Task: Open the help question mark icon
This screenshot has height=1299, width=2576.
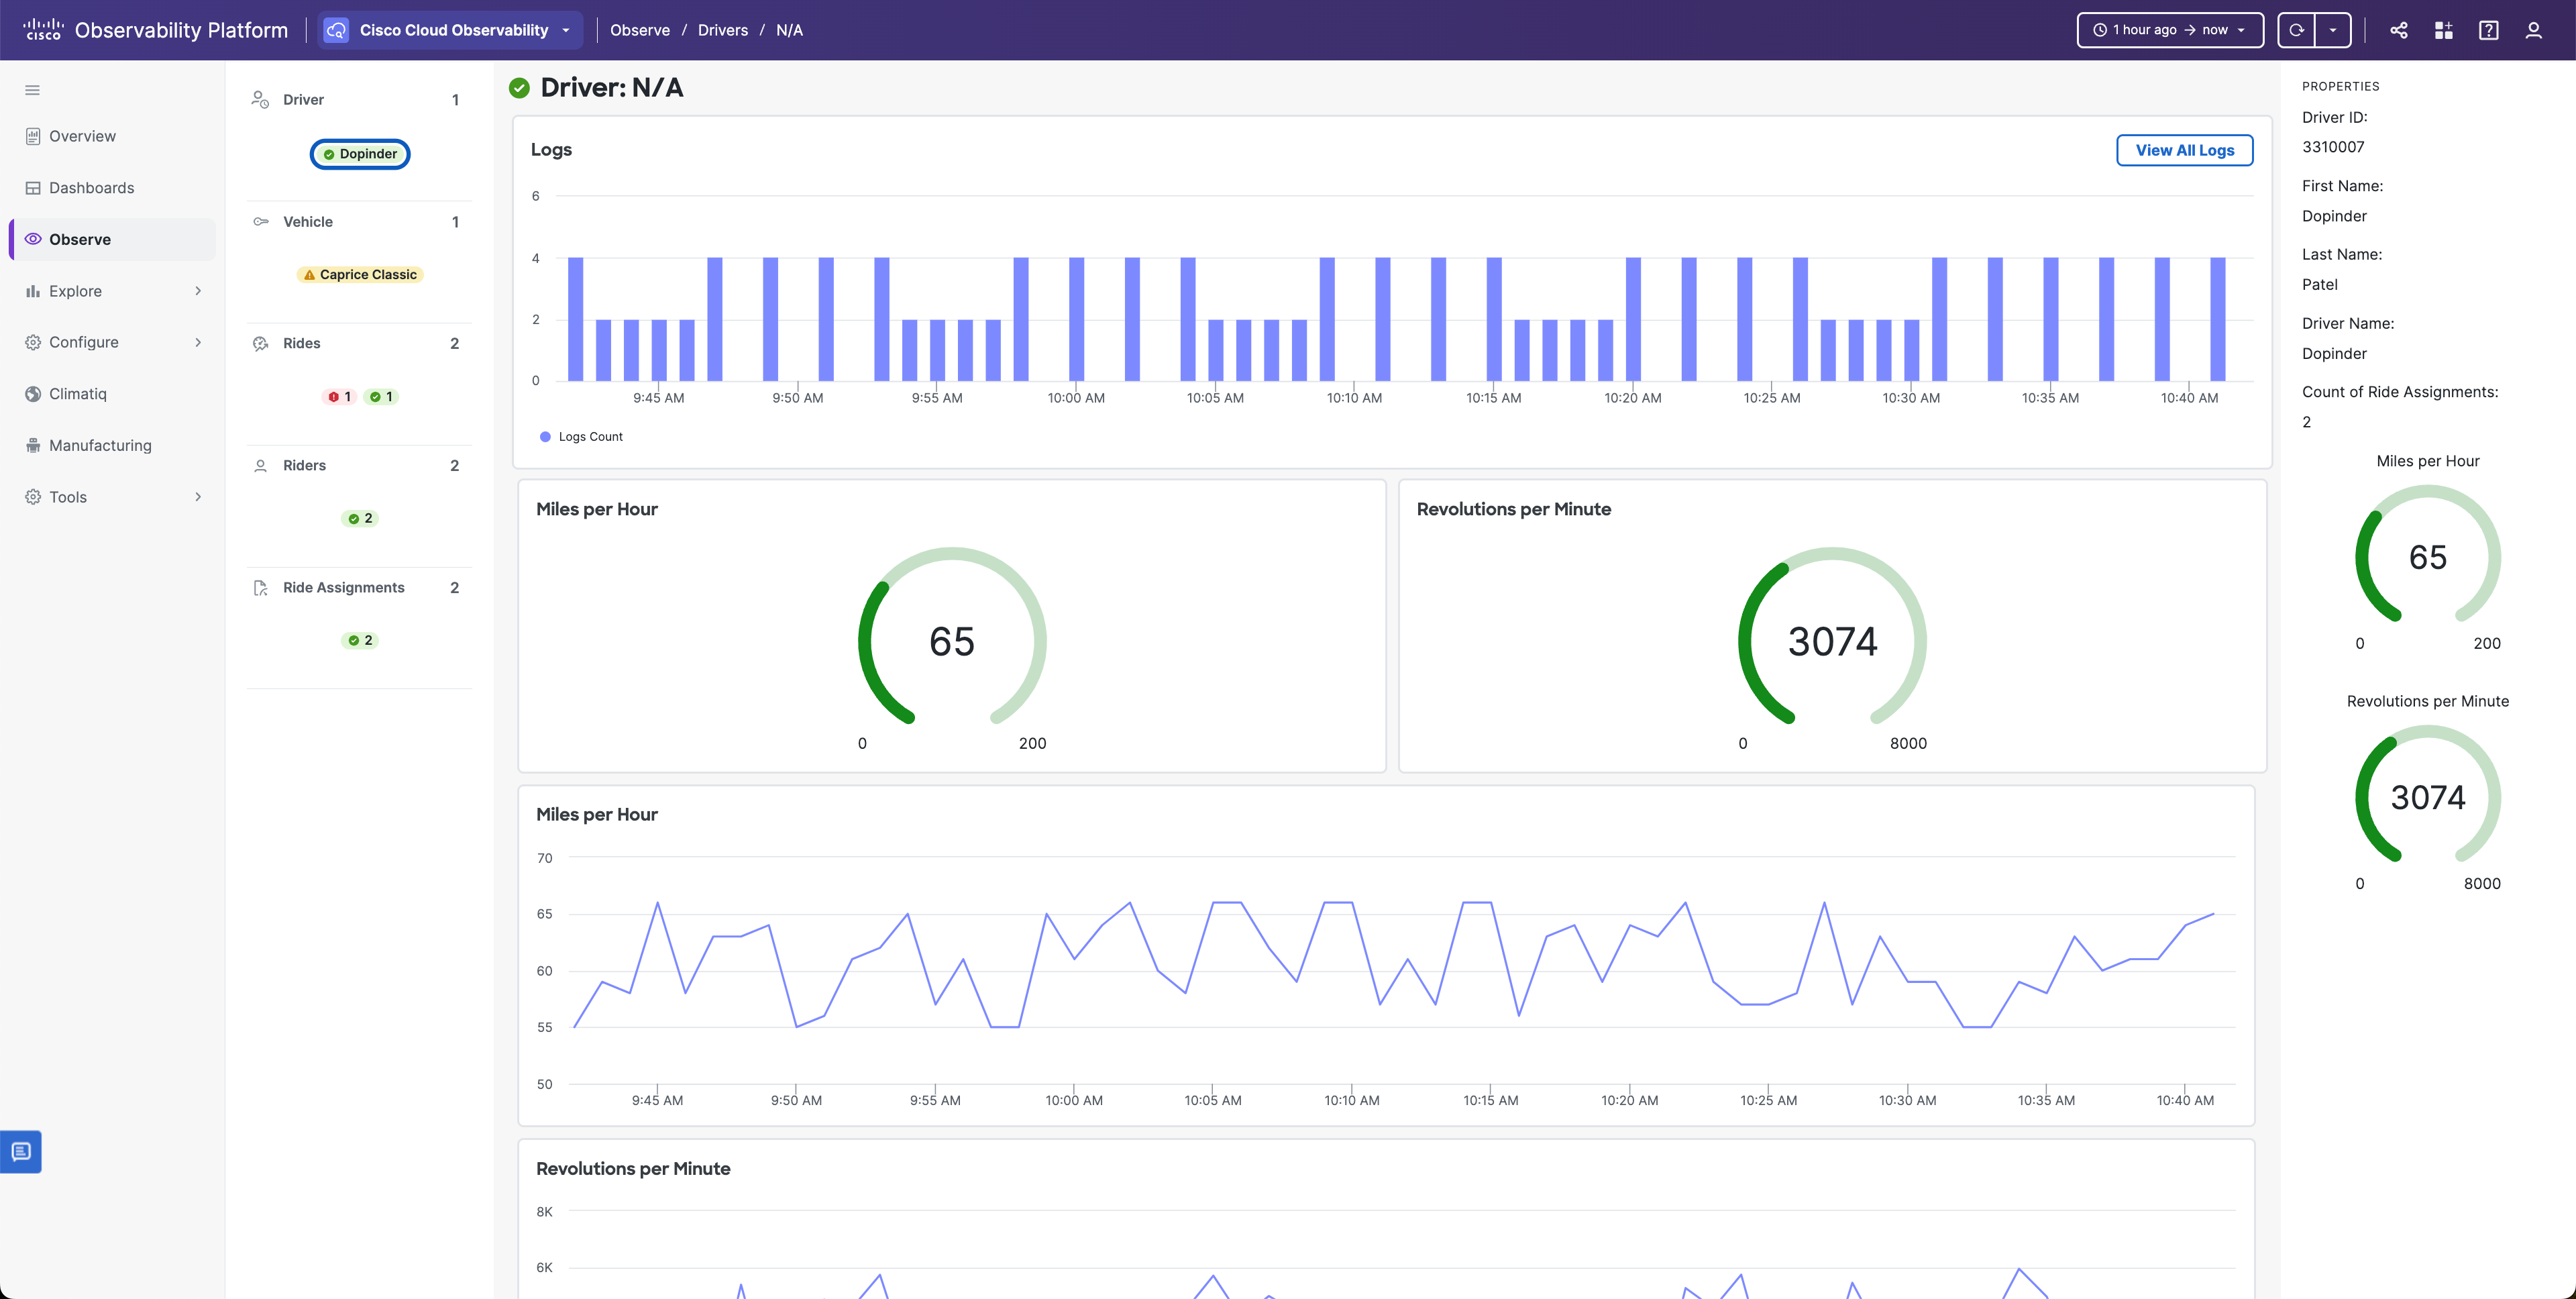Action: [x=2488, y=30]
